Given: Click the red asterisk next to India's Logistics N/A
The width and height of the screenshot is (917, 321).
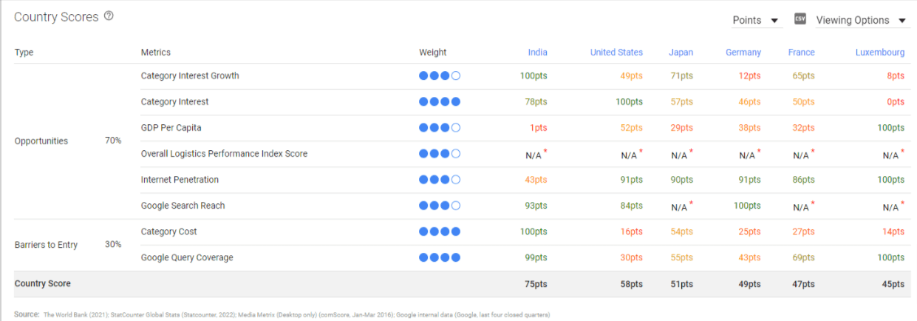Looking at the screenshot, I should (x=545, y=152).
